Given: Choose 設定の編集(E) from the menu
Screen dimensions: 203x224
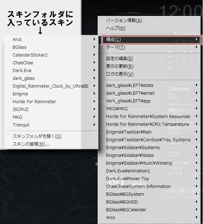Looking at the screenshot, I should pyautogui.click(x=149, y=59).
